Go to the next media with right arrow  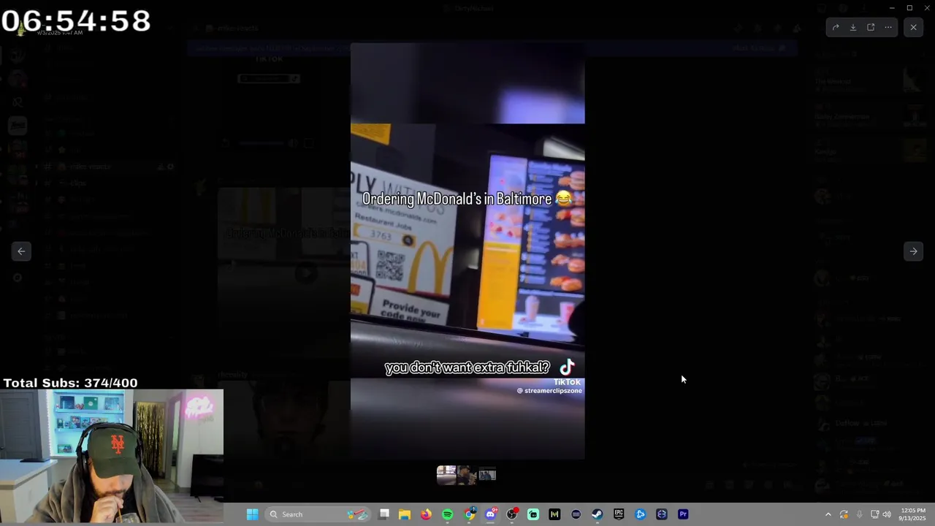[913, 251]
